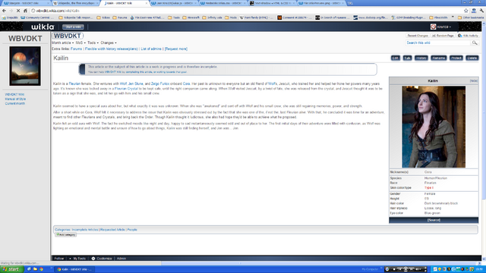Open the page History button

(x=421, y=58)
